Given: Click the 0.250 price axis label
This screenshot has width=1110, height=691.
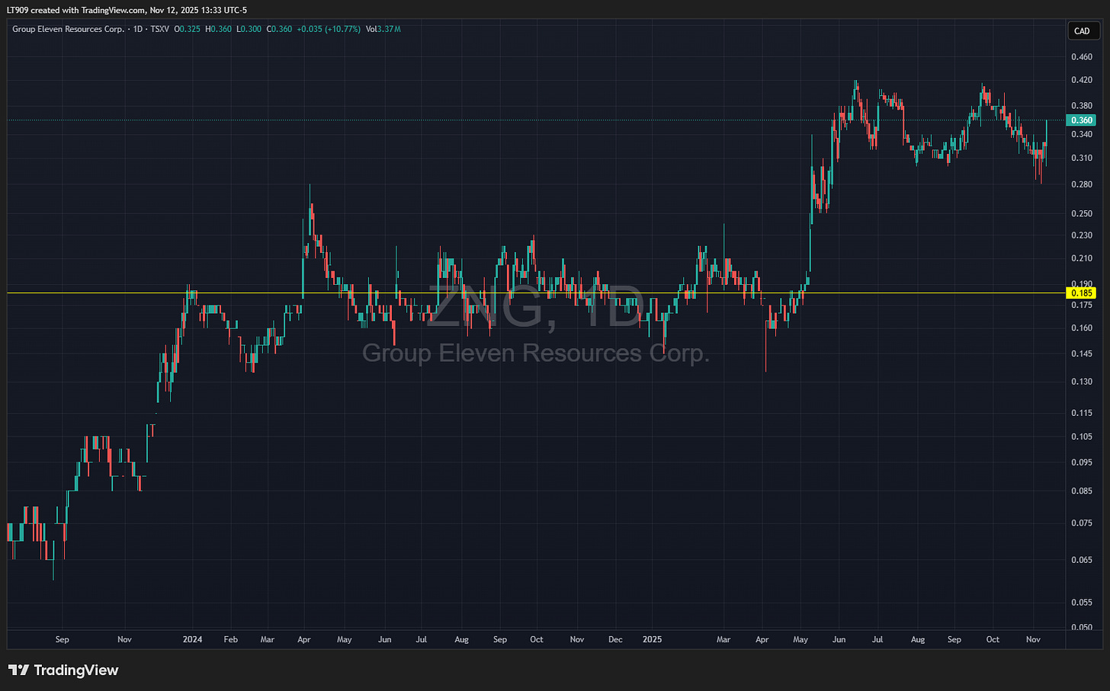Looking at the screenshot, I should 1082,213.
